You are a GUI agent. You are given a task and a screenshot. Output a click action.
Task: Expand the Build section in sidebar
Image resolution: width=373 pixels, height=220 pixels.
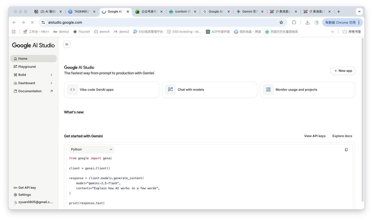(51, 75)
